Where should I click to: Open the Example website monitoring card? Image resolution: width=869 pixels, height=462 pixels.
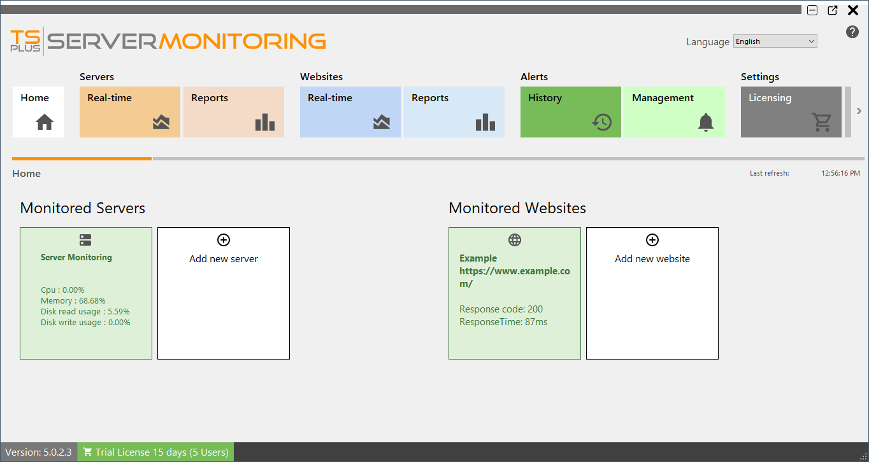pos(514,293)
